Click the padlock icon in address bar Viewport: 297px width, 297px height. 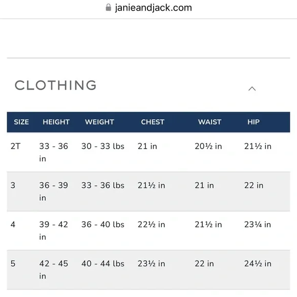(109, 8)
